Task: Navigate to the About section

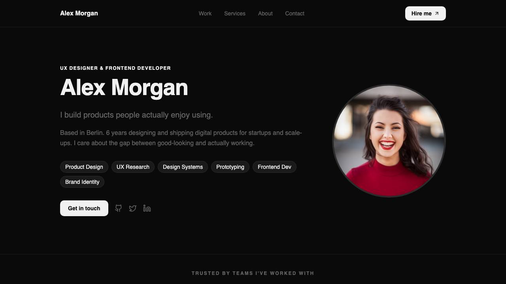Action: pyautogui.click(x=265, y=13)
